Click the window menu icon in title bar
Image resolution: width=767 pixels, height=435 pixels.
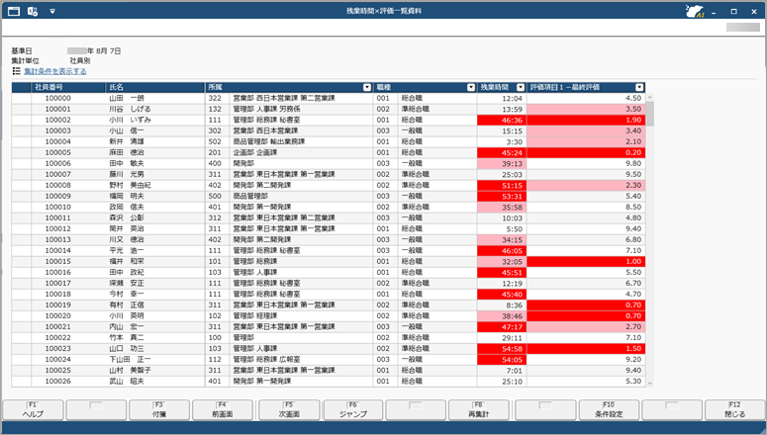(x=14, y=11)
